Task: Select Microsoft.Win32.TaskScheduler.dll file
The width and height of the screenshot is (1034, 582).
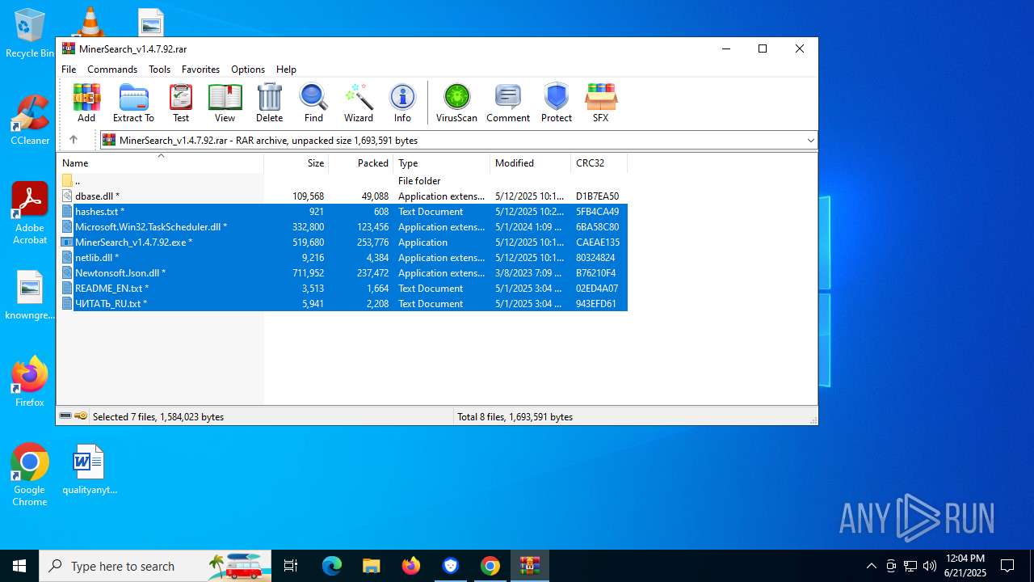Action: click(x=342, y=227)
